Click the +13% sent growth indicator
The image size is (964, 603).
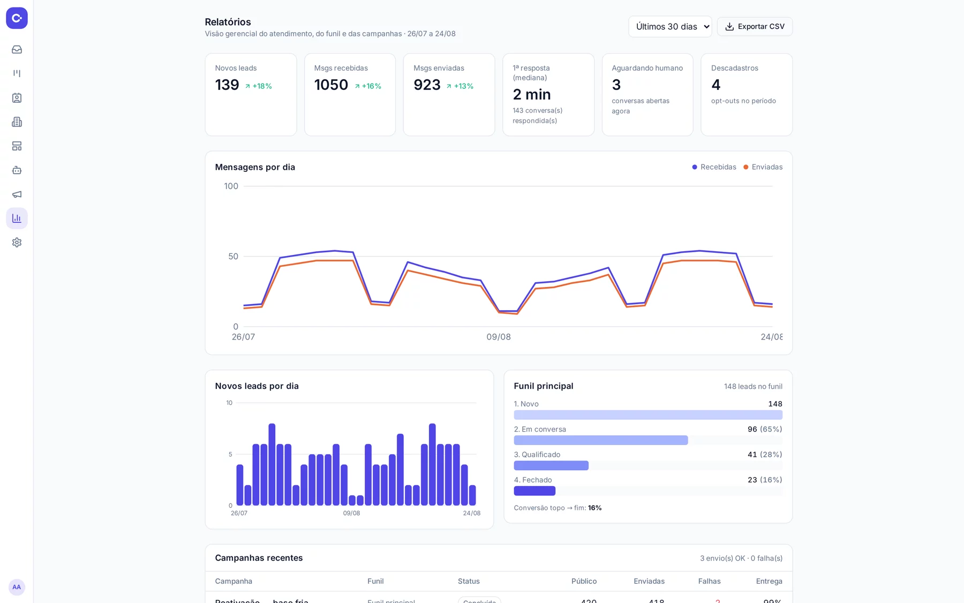click(460, 86)
